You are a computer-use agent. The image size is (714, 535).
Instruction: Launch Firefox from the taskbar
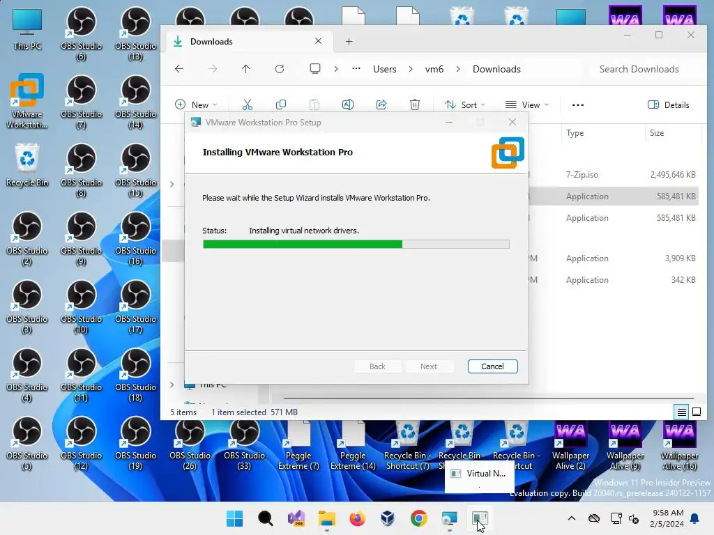click(x=358, y=518)
